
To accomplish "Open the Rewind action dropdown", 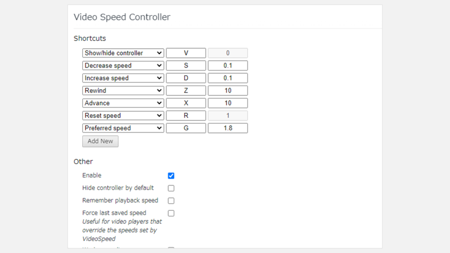I will [x=123, y=91].
